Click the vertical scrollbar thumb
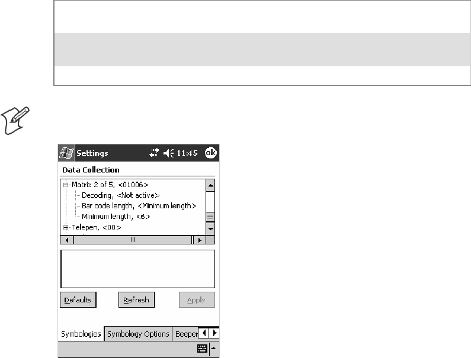 click(x=210, y=217)
